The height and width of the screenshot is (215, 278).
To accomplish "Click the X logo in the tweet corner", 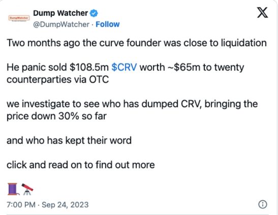I will [263, 13].
